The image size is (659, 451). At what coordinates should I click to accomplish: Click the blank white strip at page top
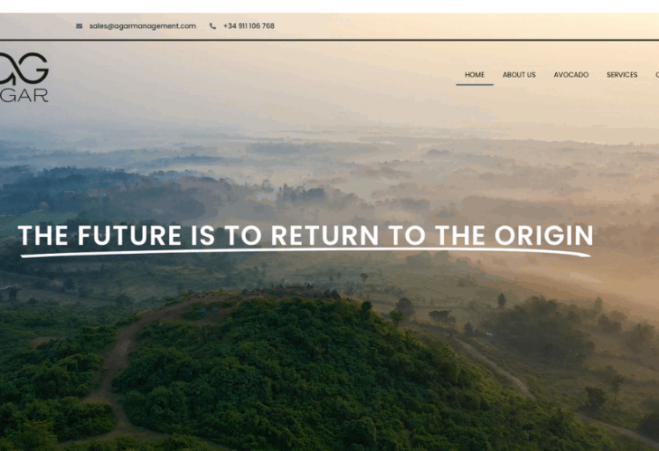tap(329, 6)
